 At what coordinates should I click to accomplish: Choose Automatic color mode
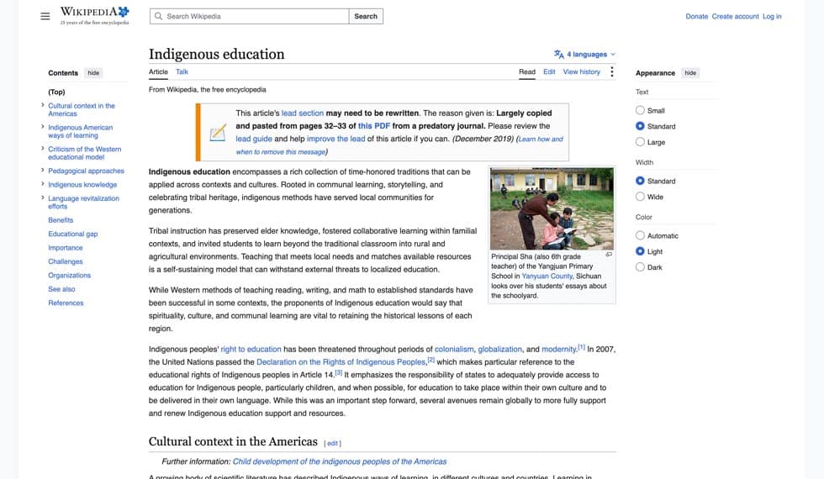coord(640,235)
